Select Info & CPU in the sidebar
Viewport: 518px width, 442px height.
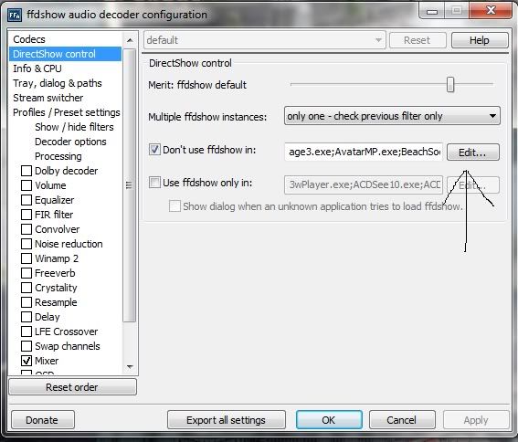(37, 68)
